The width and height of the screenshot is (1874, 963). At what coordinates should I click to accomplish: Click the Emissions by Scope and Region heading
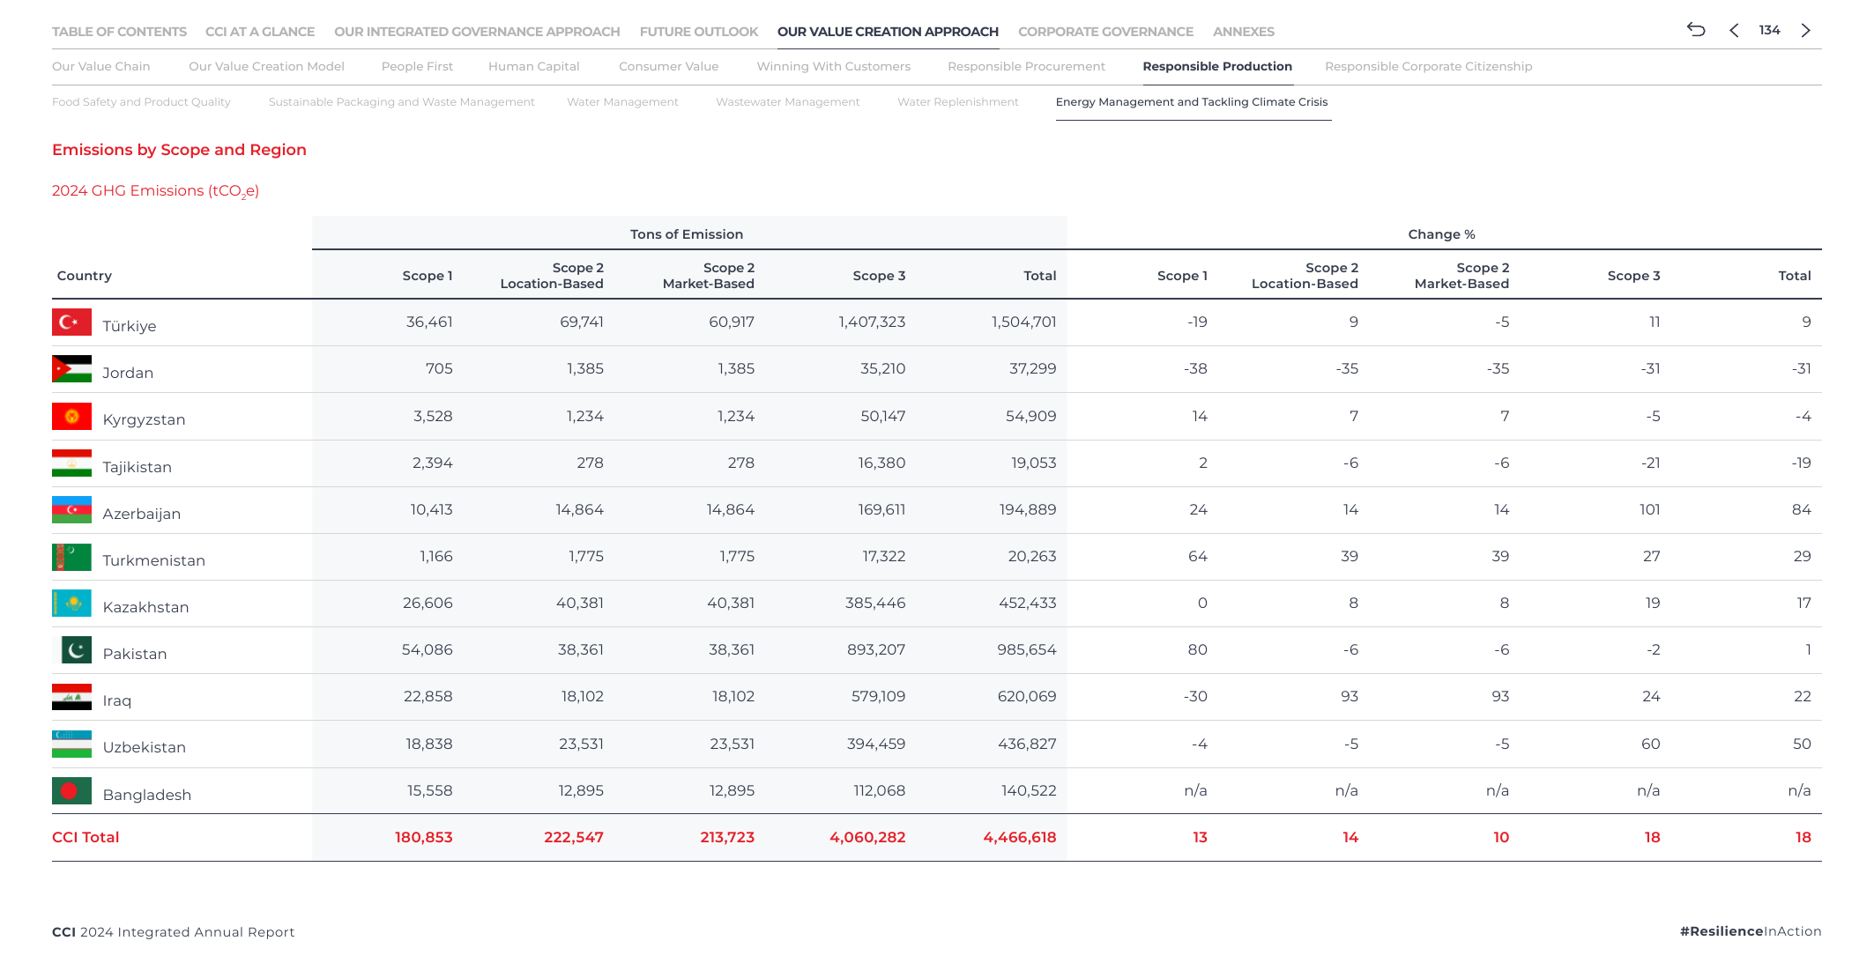[x=179, y=150]
